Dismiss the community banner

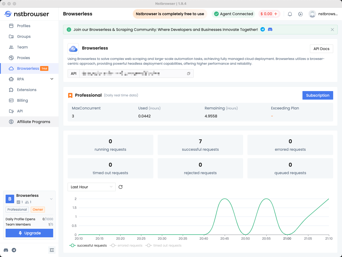pyautogui.click(x=332, y=30)
